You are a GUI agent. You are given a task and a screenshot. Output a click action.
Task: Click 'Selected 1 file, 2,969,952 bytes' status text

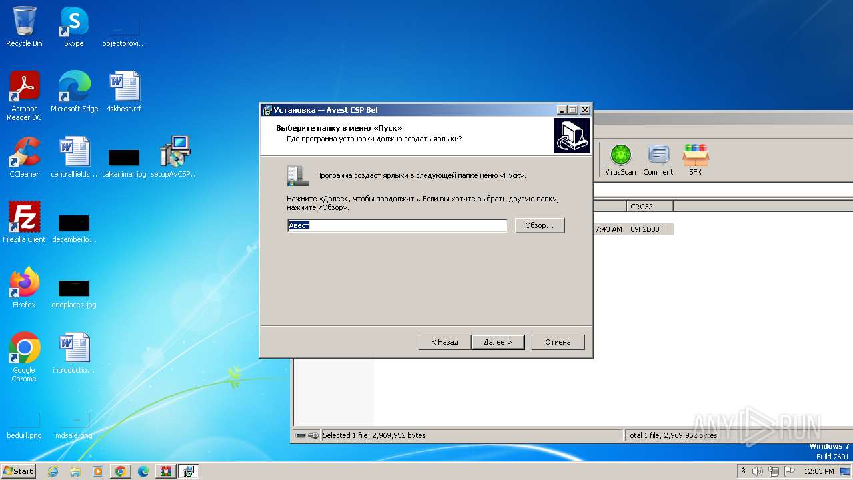coord(374,435)
